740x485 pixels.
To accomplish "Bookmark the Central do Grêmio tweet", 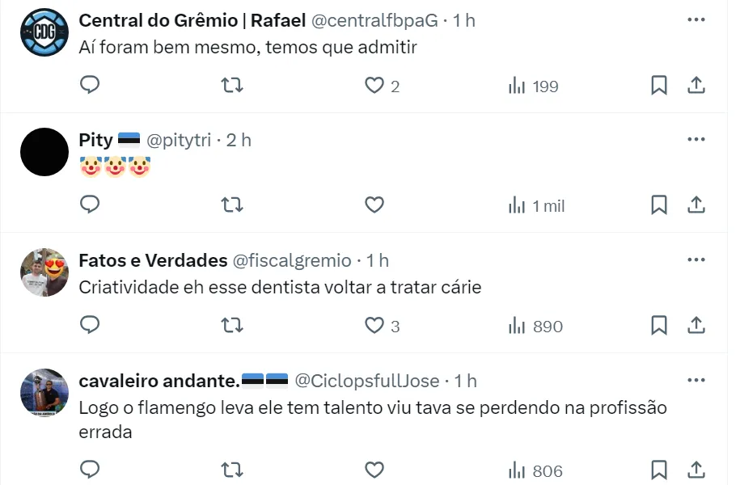I will tap(659, 85).
